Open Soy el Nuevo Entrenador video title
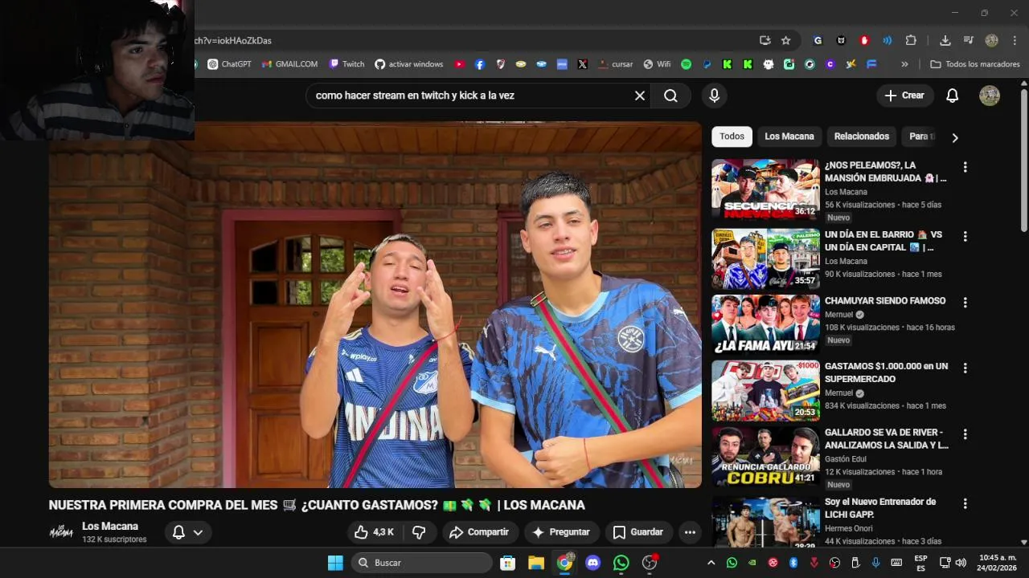The height and width of the screenshot is (578, 1029). tap(880, 508)
